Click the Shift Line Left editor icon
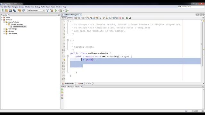This screenshot has height=115, width=205. pyautogui.click(x=113, y=18)
